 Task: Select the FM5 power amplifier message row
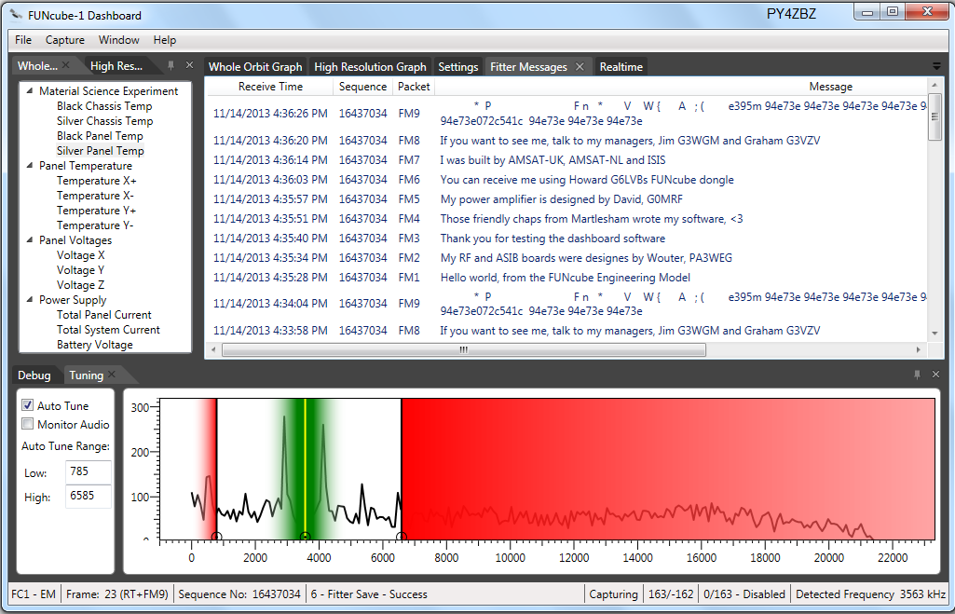point(567,199)
